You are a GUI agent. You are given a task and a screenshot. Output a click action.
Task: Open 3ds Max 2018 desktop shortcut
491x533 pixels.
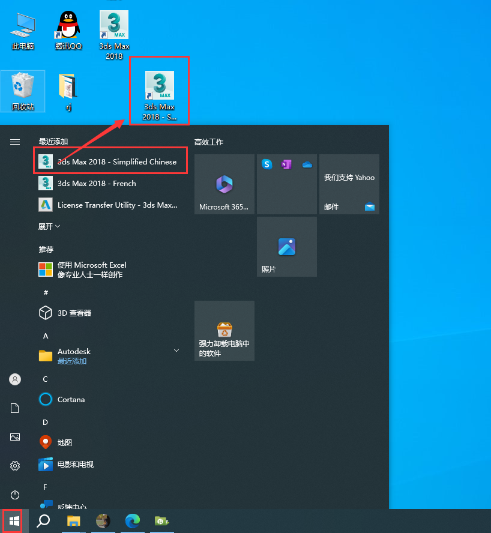114,35
